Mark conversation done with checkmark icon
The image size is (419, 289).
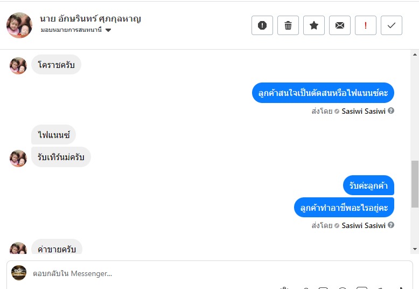point(392,25)
